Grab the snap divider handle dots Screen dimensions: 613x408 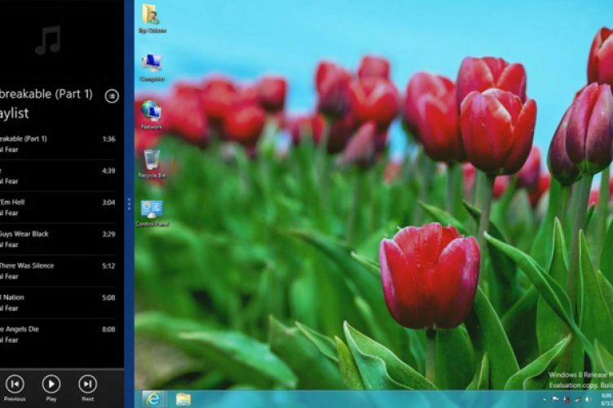pyautogui.click(x=129, y=204)
